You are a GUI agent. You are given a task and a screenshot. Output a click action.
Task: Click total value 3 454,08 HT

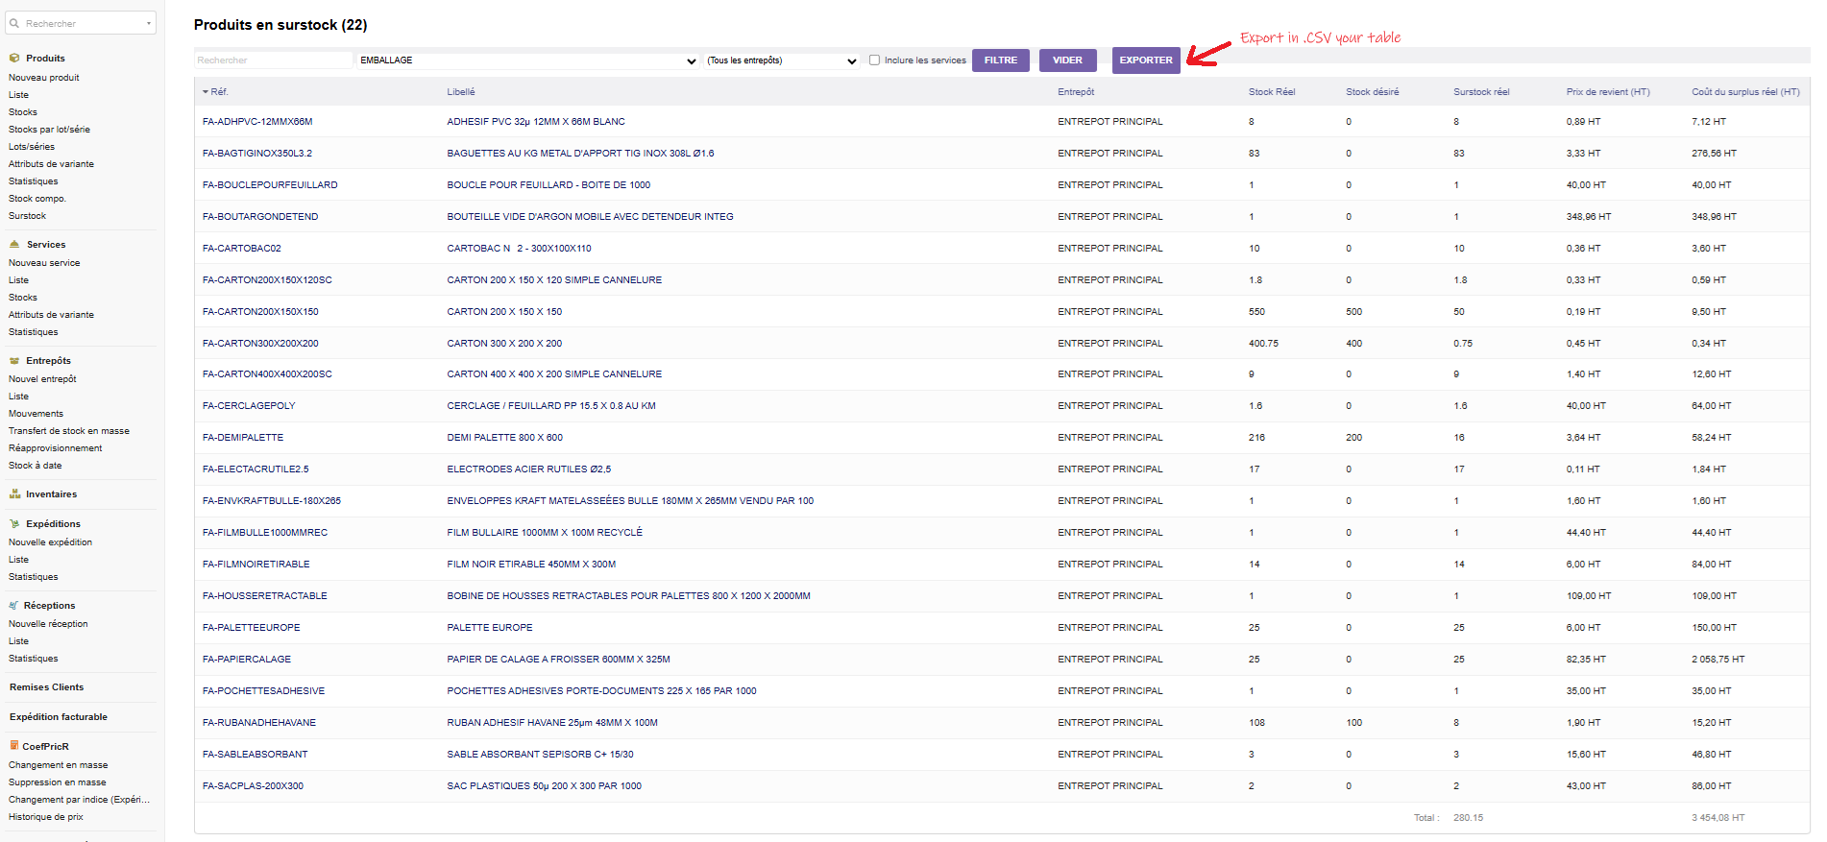click(1717, 818)
